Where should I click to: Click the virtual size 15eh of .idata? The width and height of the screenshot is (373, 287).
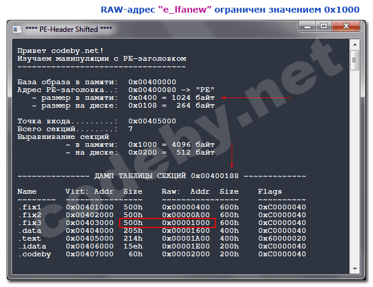point(133,246)
